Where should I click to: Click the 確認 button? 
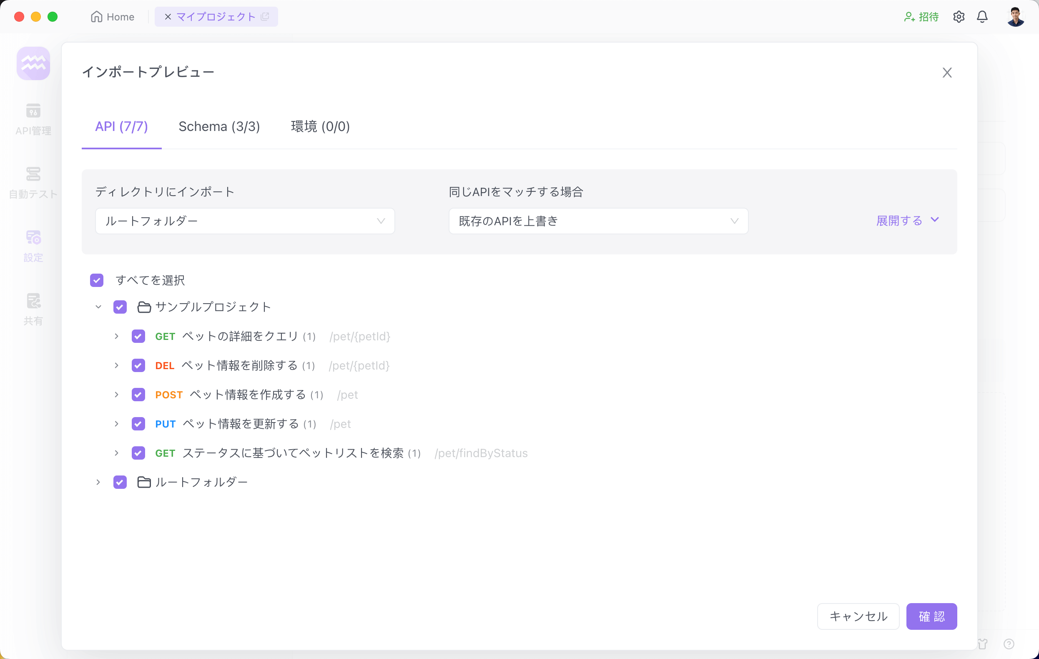pos(931,616)
